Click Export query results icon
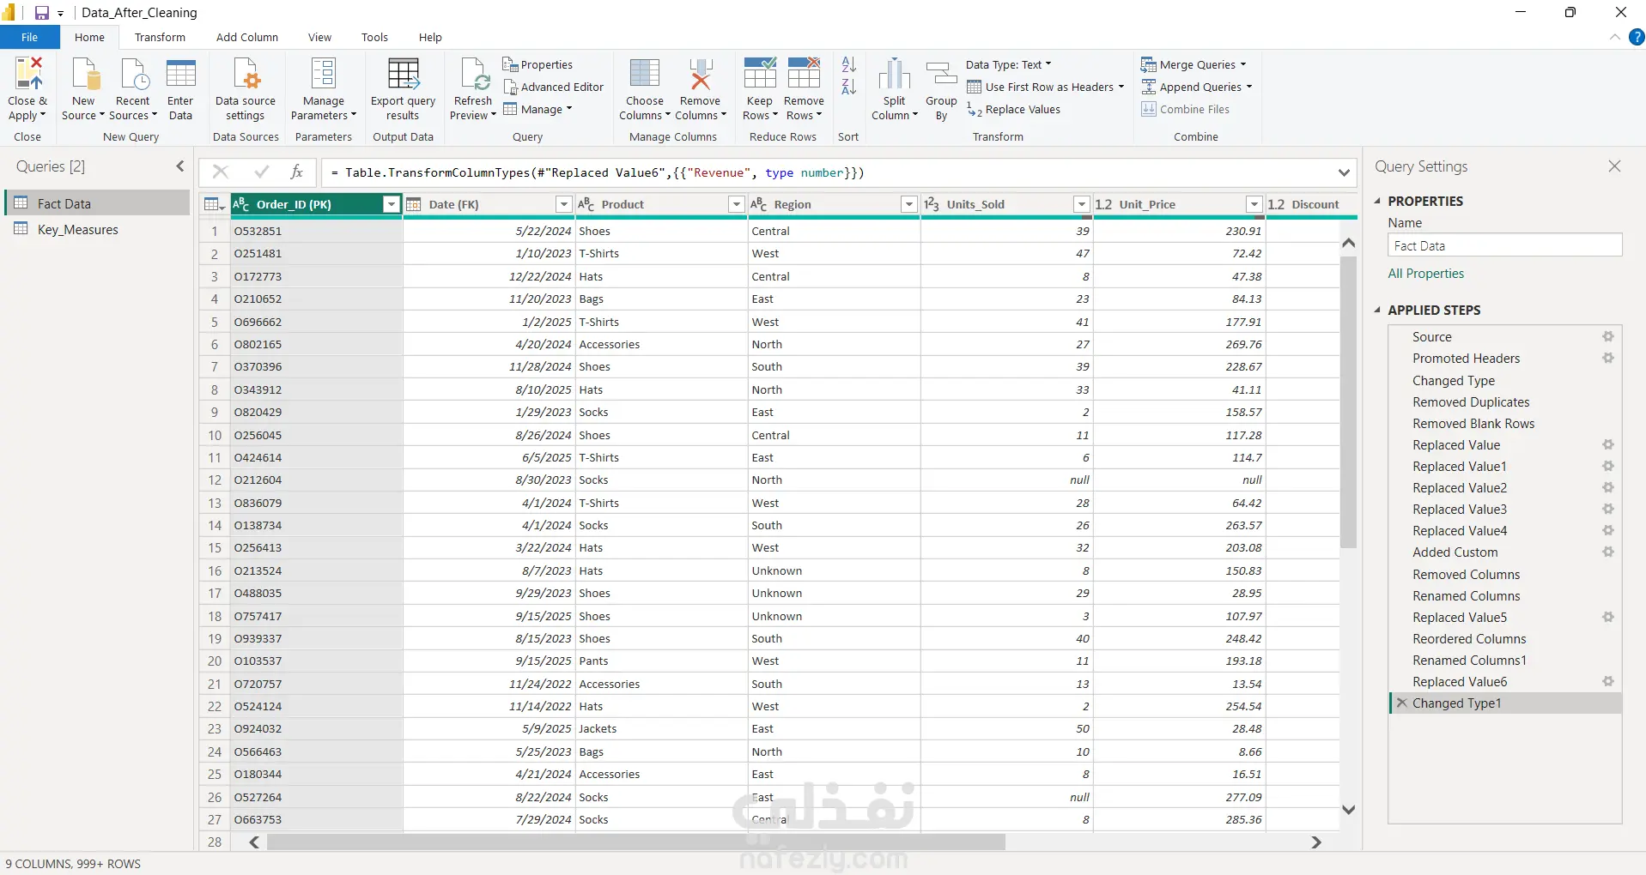 [x=403, y=74]
